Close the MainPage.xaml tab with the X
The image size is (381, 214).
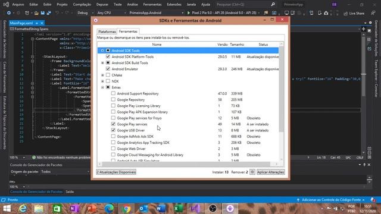click(42, 23)
